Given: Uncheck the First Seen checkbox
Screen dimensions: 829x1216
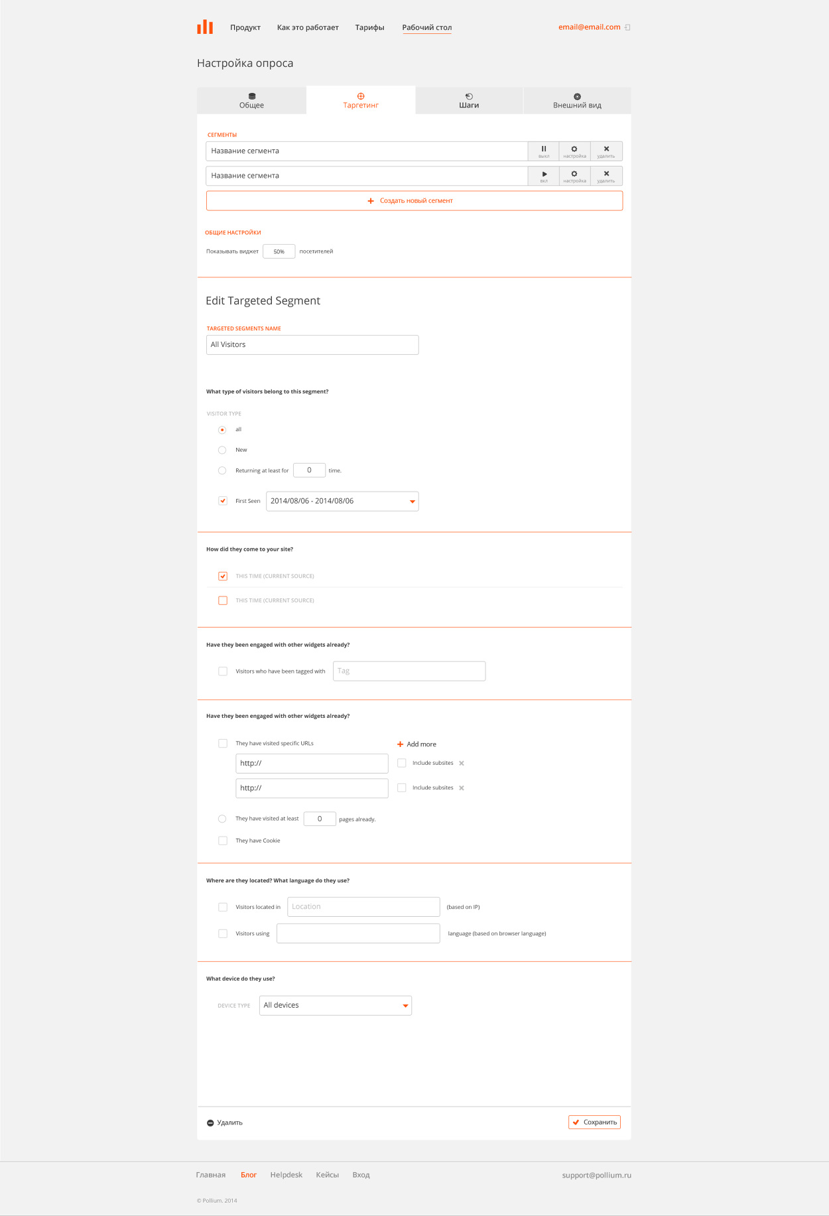Looking at the screenshot, I should pos(223,501).
